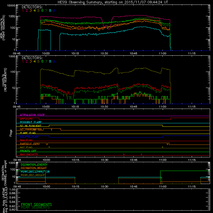Click the 0.96 tick on livetime axis
Viewport: 213px width, 213px height.
pos(12,197)
